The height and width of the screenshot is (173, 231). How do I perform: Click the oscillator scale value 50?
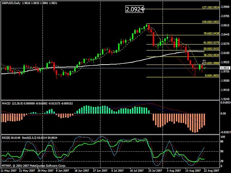click(222, 151)
